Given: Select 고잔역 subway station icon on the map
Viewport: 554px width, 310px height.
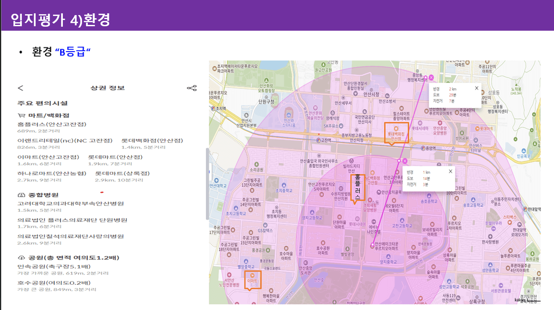Looking at the screenshot, I should click(319, 140).
